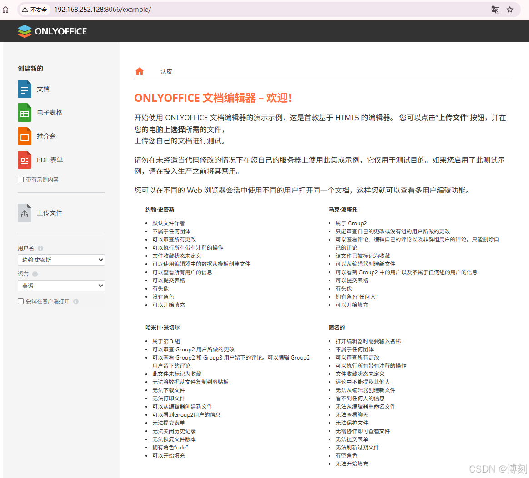Image resolution: width=529 pixels, height=478 pixels.
Task: Click the 没有角色 list item
Action: [163, 296]
